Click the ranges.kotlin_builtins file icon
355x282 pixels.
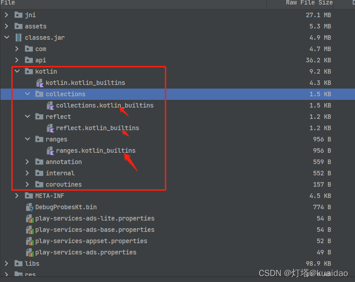coord(50,150)
